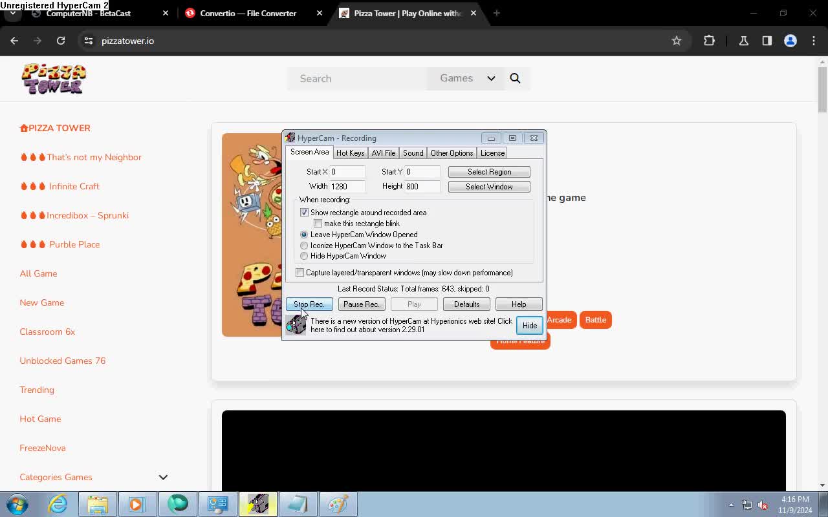The height and width of the screenshot is (517, 828).
Task: Expand Categories Games in sidebar
Action: coord(163,477)
